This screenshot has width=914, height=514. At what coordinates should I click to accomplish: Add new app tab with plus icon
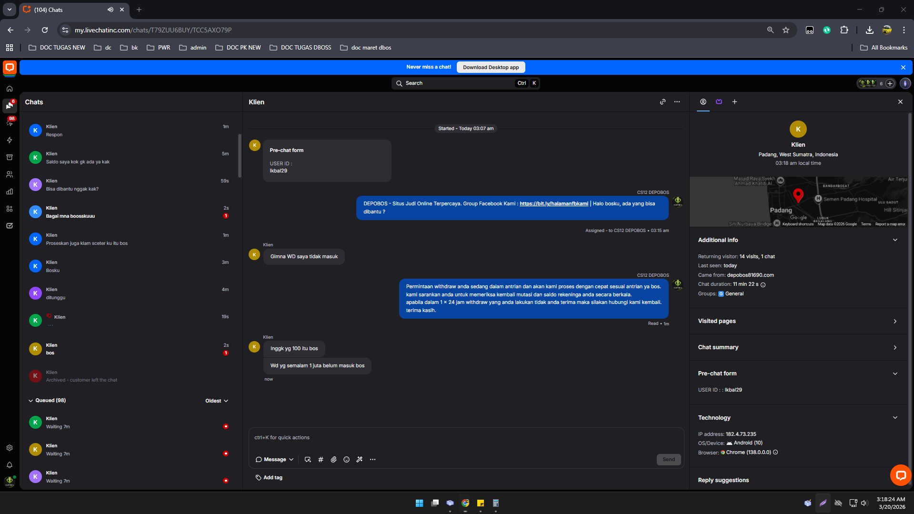[x=734, y=102]
